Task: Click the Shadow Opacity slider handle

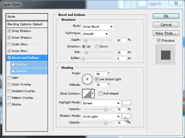Action: (105, 123)
